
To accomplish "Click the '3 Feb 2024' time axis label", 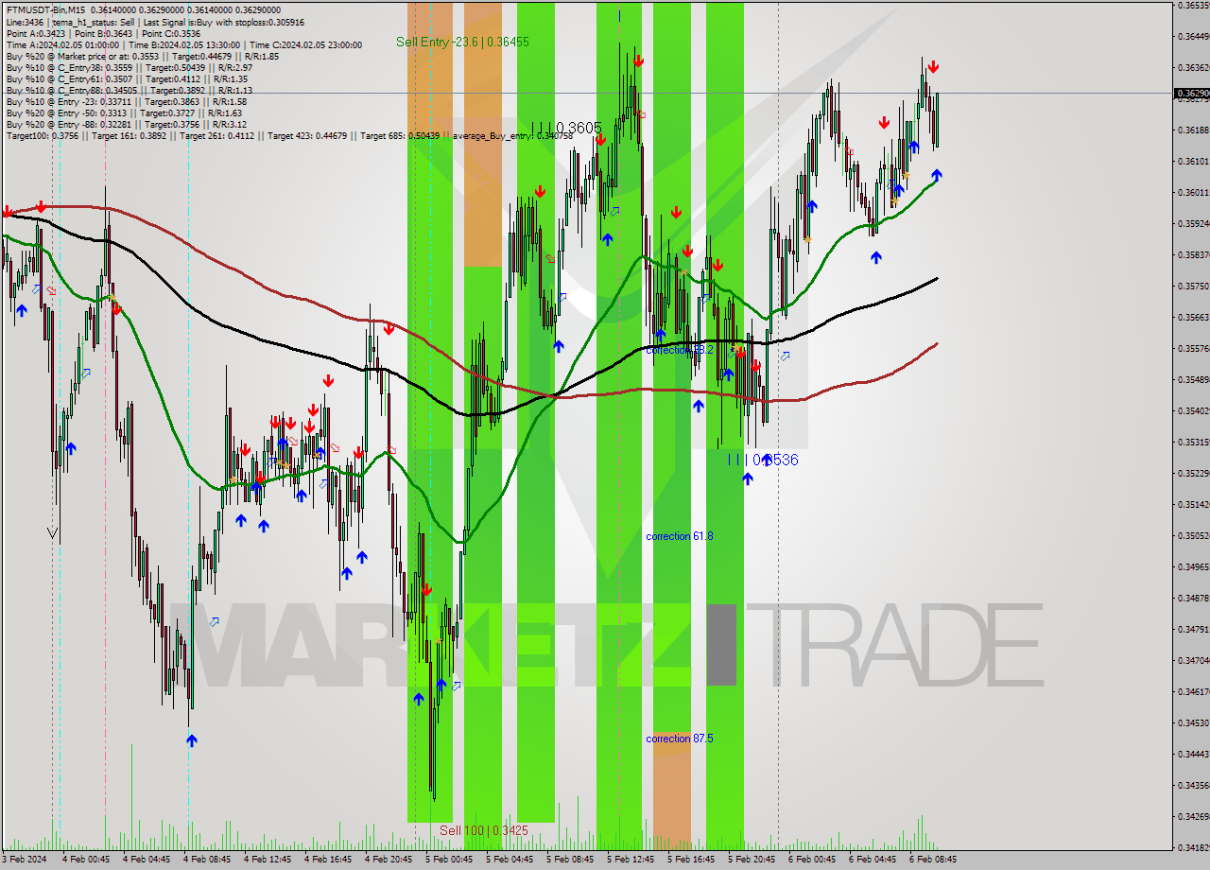I will (x=25, y=860).
